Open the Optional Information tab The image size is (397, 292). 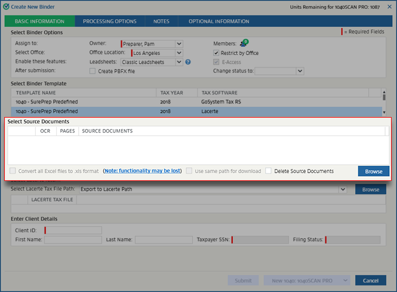218,21
